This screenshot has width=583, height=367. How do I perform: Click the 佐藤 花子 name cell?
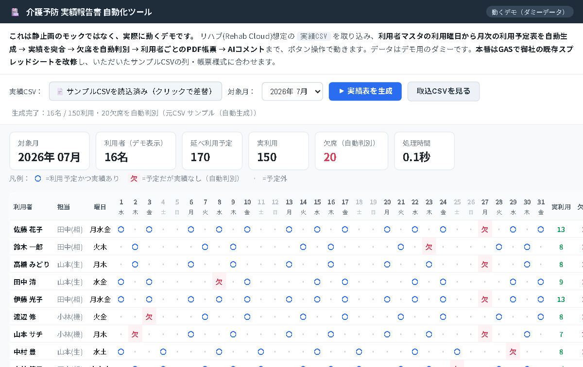(x=28, y=230)
